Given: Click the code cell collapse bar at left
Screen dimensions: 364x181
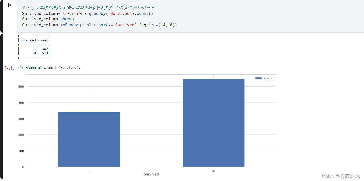Looking at the screenshot, I should (x=1, y=16).
